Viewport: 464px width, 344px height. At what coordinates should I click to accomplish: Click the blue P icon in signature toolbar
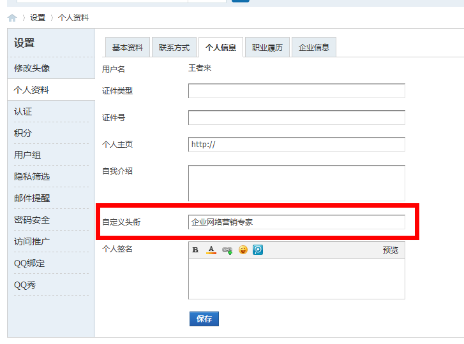pos(258,250)
